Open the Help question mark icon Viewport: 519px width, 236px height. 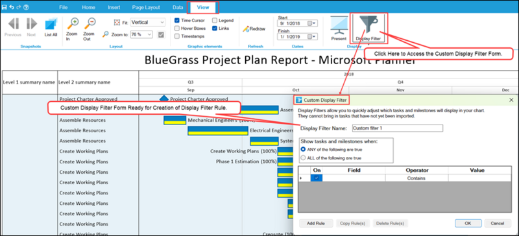click(26, 7)
